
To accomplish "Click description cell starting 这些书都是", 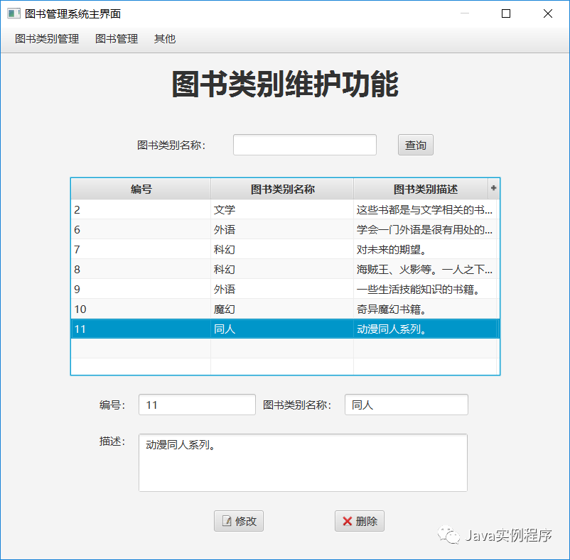I will click(x=425, y=209).
